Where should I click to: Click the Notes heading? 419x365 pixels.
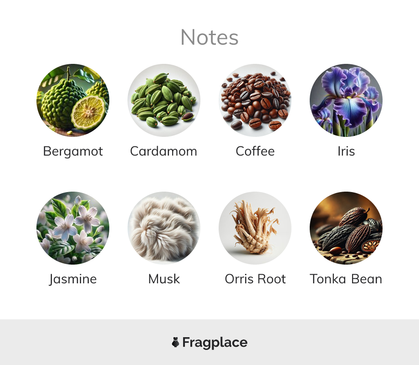pyautogui.click(x=209, y=37)
